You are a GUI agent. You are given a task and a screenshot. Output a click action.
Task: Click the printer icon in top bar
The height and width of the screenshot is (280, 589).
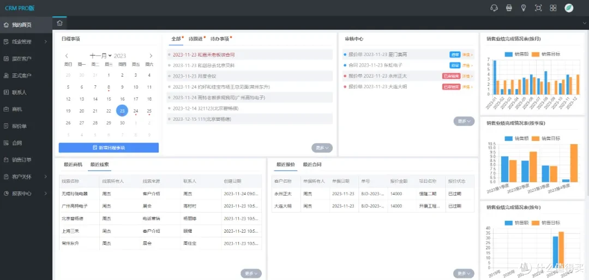pyautogui.click(x=509, y=8)
